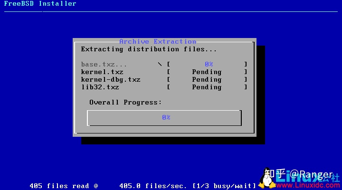Viewport: 342px width, 190px height.
Task: Select the base.txz row label
Action: (x=104, y=64)
